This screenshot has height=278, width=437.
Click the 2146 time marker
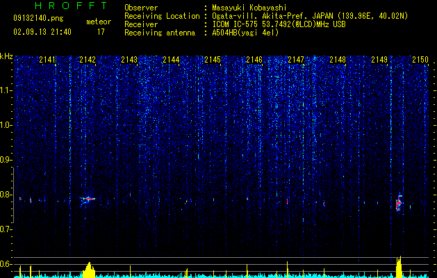[254, 59]
